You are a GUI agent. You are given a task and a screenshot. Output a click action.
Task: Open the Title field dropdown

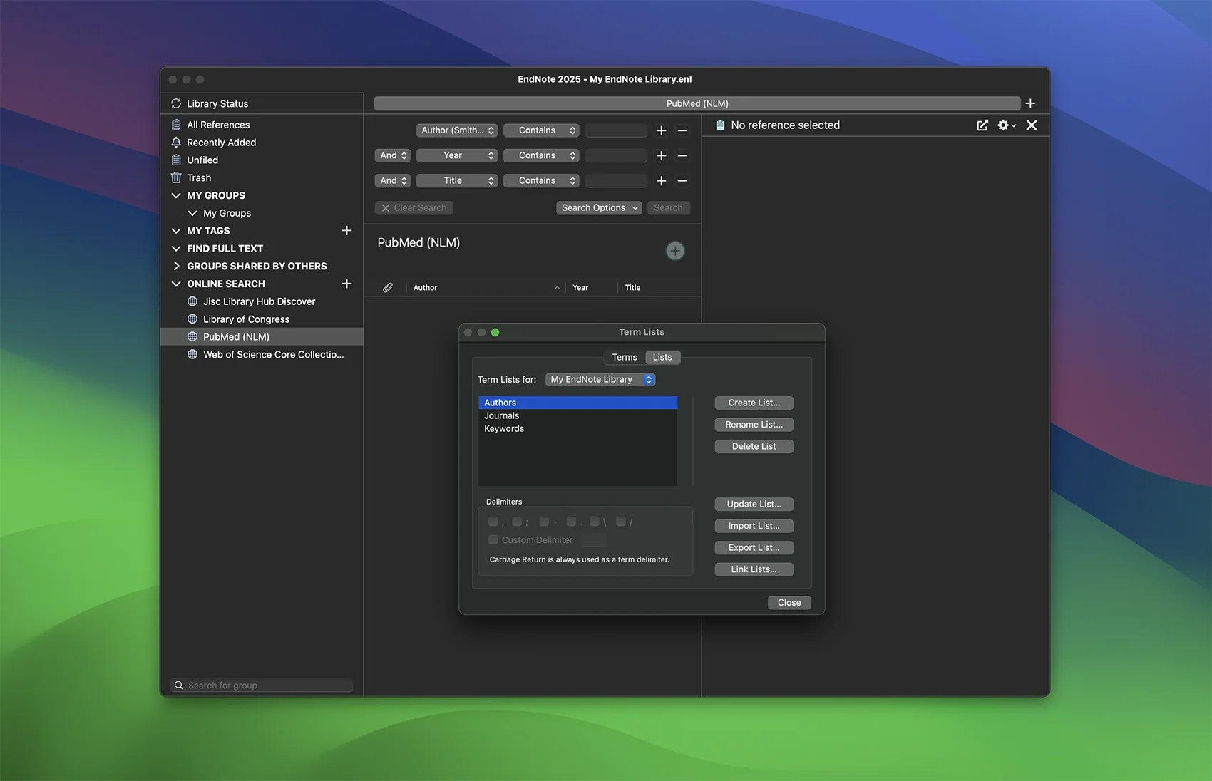click(457, 181)
